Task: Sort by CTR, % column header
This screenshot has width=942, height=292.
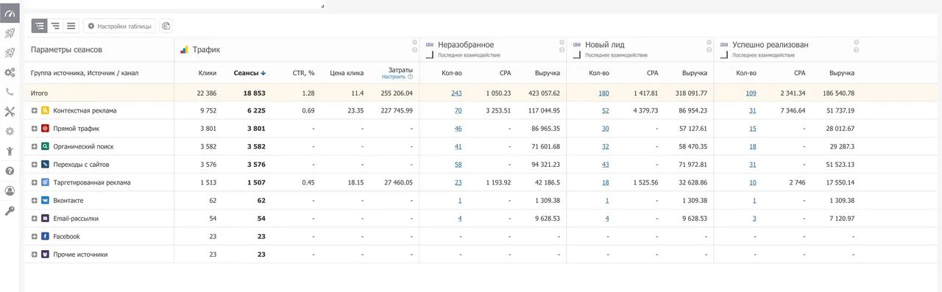Action: point(303,73)
